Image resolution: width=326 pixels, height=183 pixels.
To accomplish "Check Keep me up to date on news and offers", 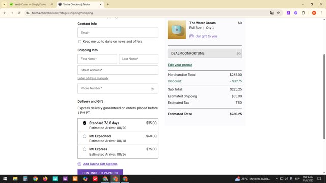I will pyautogui.click(x=80, y=42).
